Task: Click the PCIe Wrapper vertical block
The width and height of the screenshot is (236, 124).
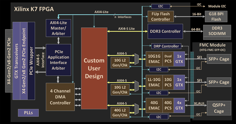Action: coord(31,61)
